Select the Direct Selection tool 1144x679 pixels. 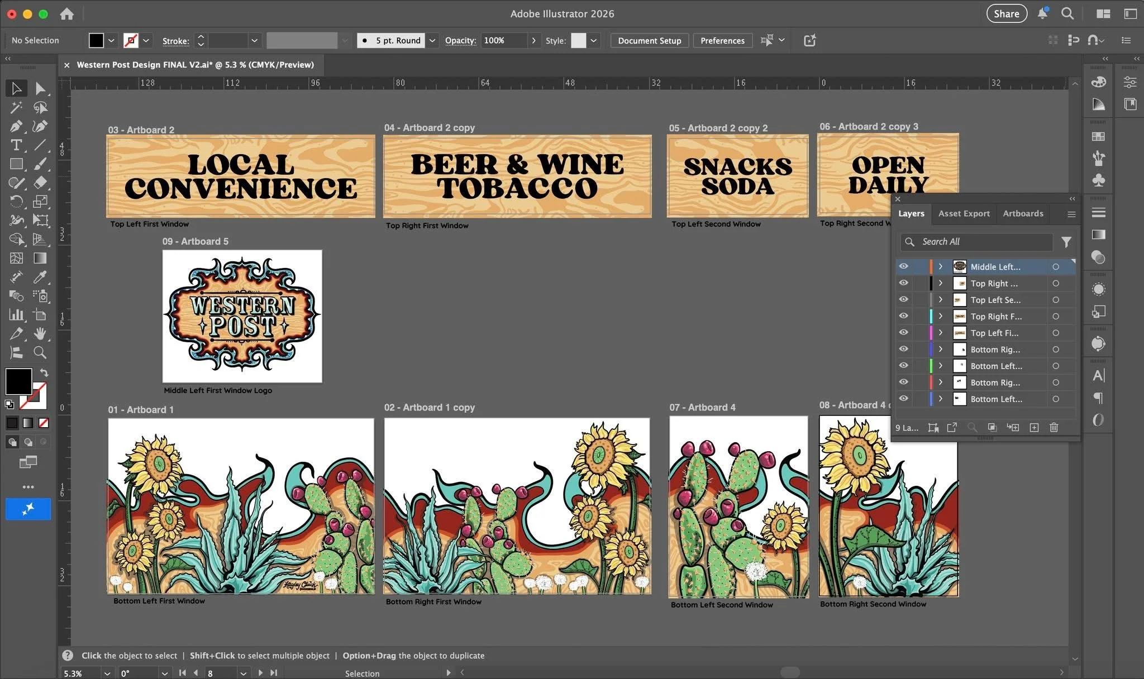click(x=40, y=88)
